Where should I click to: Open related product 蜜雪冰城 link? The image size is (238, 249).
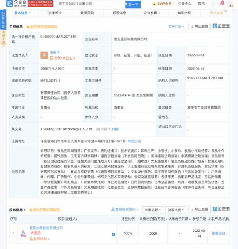pyautogui.click(x=219, y=233)
